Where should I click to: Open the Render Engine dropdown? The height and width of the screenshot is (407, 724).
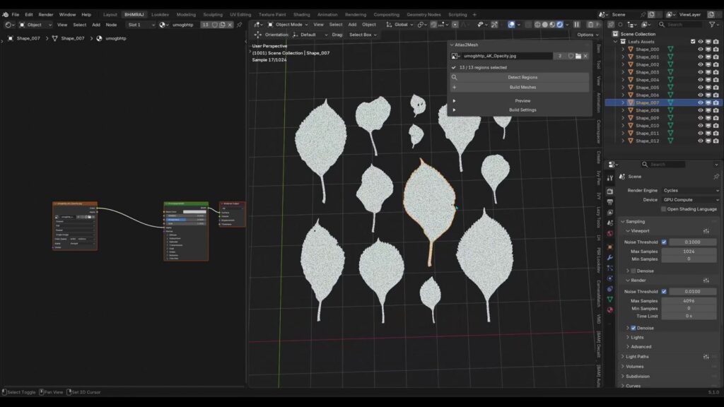[x=690, y=191]
